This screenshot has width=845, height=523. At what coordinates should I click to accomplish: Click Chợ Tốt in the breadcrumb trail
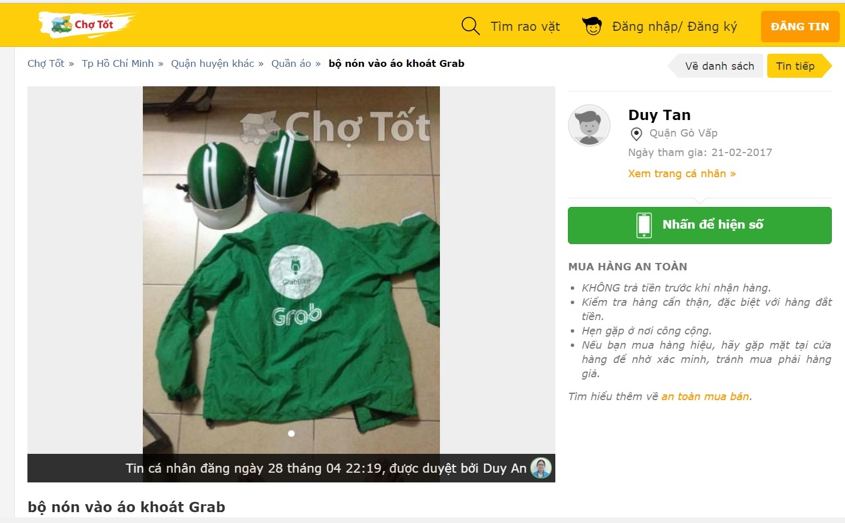click(x=46, y=63)
